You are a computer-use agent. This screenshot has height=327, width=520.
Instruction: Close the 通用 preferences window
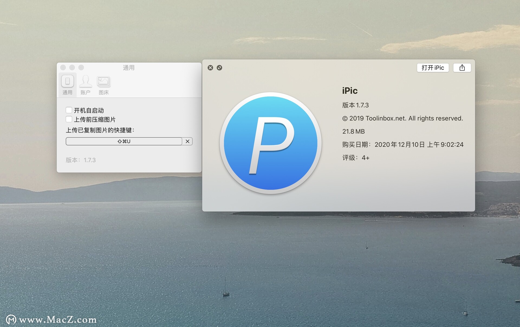pos(63,67)
